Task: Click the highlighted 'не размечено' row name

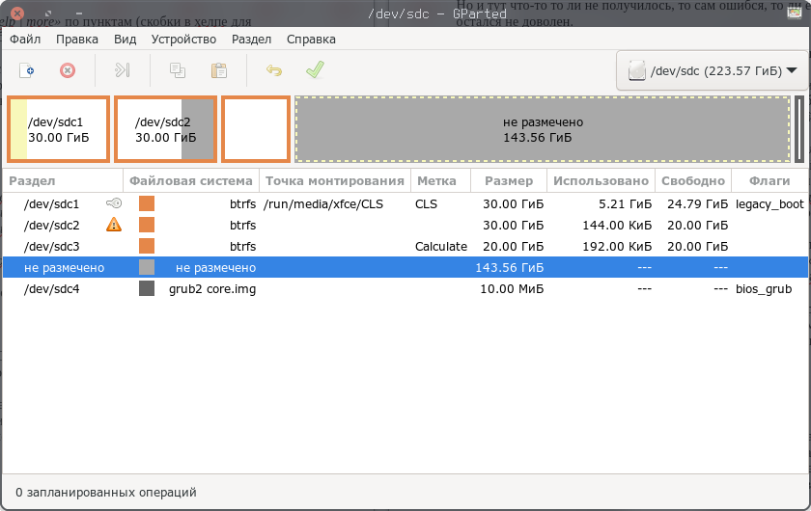Action: pyautogui.click(x=64, y=268)
